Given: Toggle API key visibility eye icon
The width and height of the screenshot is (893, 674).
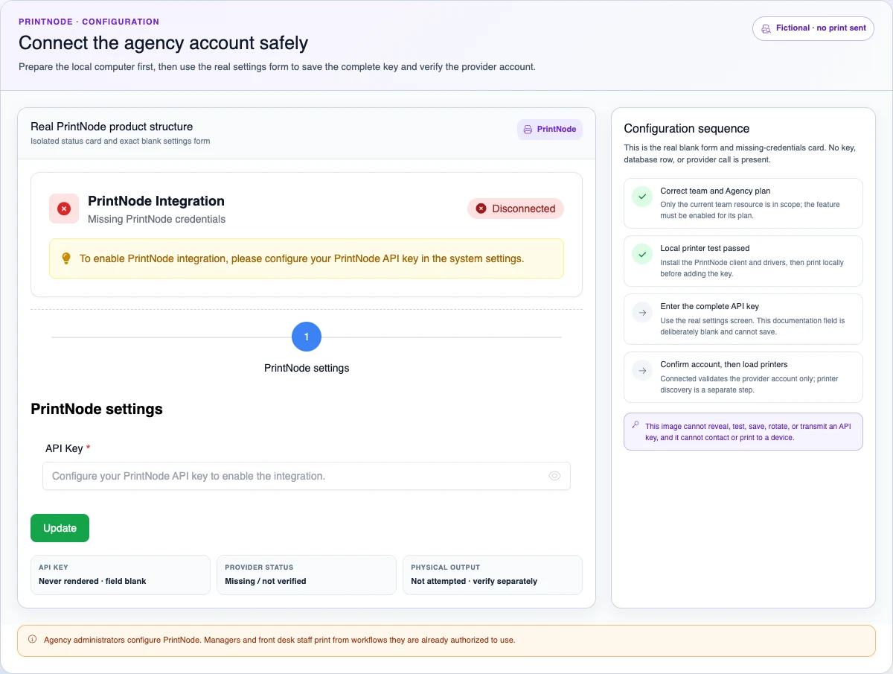Looking at the screenshot, I should point(554,476).
